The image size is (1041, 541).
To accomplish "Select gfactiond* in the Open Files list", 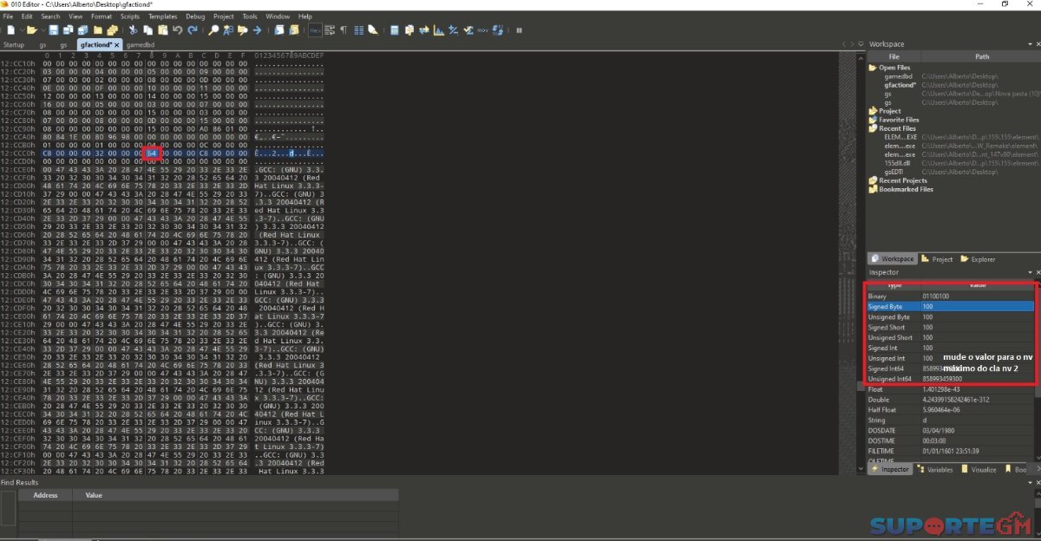I will pyautogui.click(x=900, y=85).
